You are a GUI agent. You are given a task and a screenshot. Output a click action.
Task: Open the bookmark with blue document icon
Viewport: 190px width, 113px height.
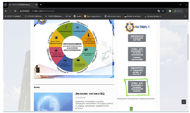(x=113, y=16)
